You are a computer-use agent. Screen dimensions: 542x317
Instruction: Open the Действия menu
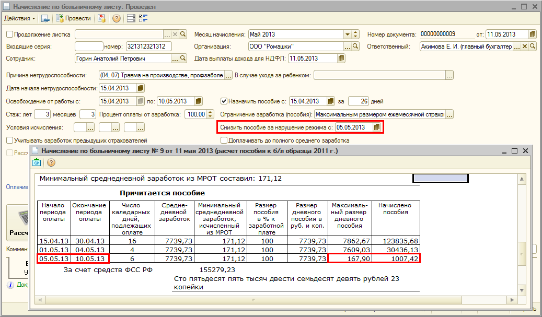point(19,18)
